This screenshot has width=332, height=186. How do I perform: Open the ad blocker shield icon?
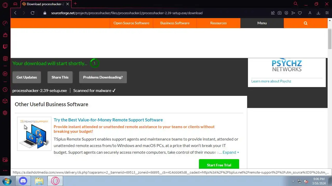pos(286,13)
